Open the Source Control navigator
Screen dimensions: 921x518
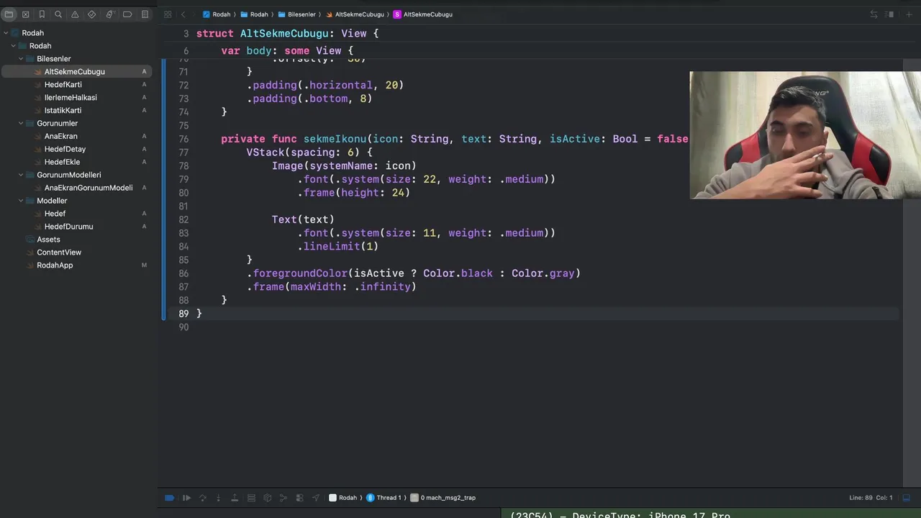tap(25, 14)
